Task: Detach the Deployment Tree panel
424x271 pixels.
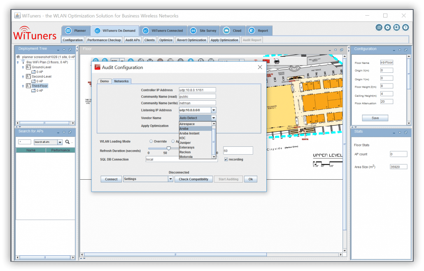Action: tap(70, 49)
